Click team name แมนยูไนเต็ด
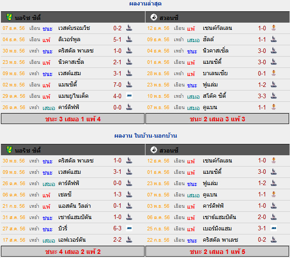Image resolution: width=290 pixels, height=258 pixels. [73, 96]
